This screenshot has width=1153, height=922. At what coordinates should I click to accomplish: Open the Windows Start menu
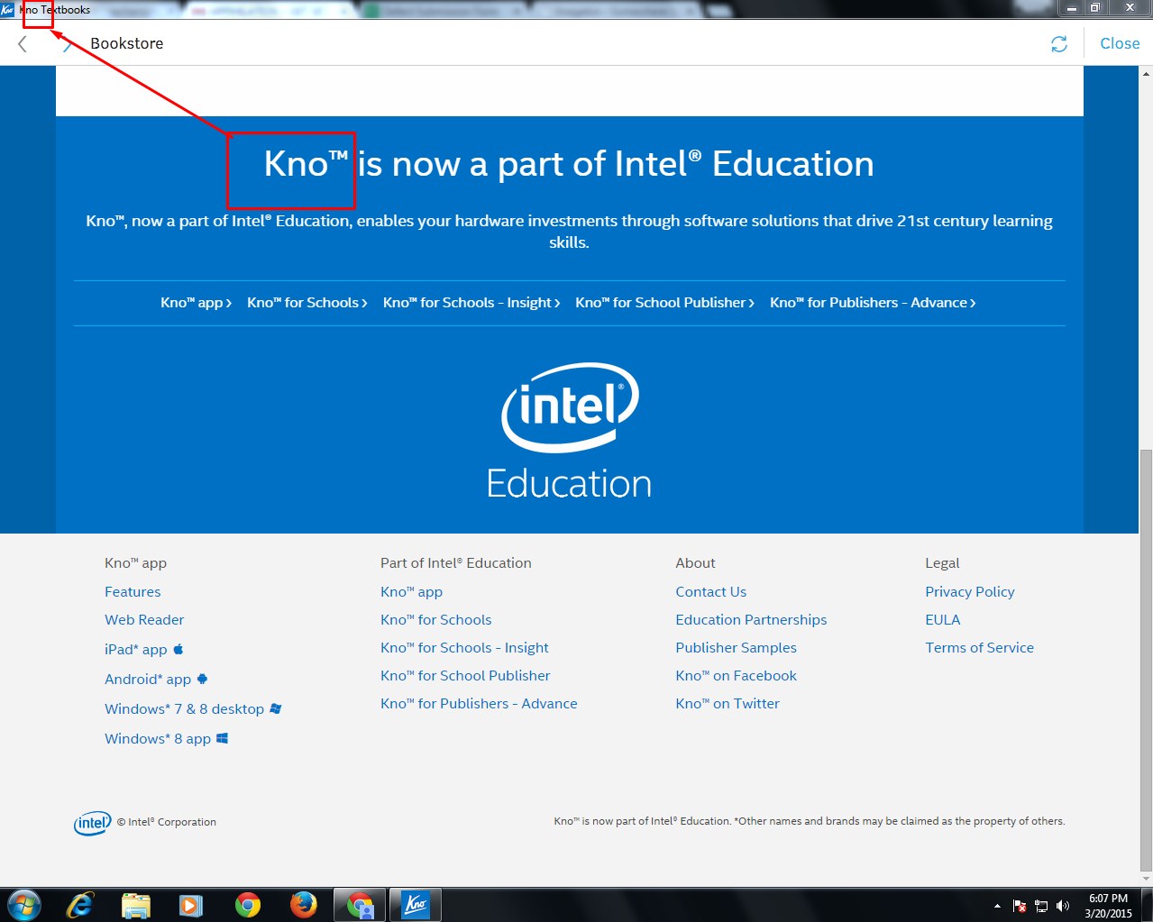tap(24, 904)
